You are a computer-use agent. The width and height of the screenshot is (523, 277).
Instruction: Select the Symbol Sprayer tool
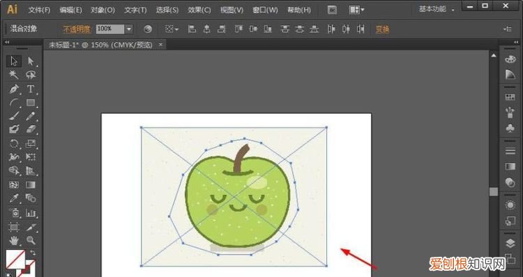point(14,213)
